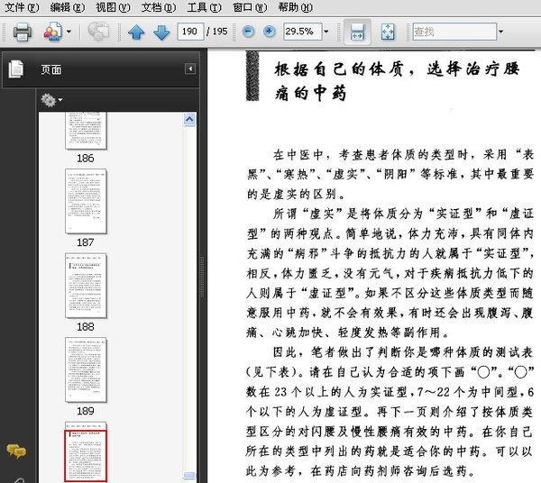Click the thumbnail scrollbar thumb at the bottom
The image size is (541, 483).
pos(189,476)
